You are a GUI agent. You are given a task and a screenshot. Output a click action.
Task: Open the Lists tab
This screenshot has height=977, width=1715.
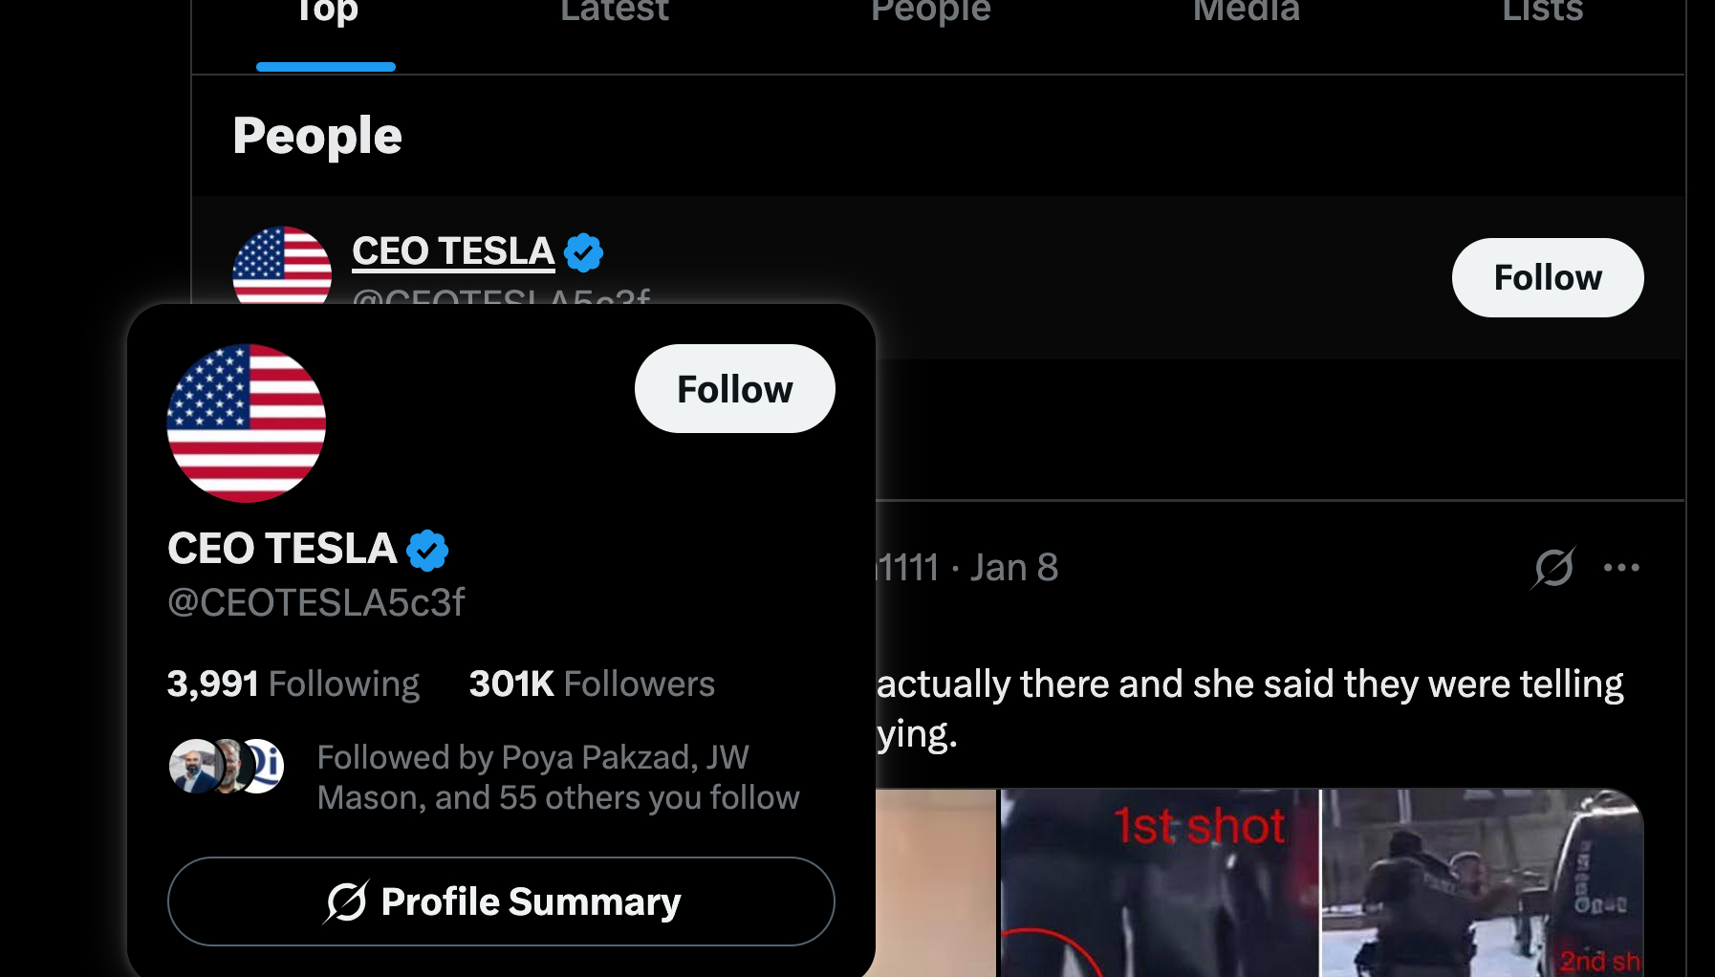click(x=1542, y=13)
